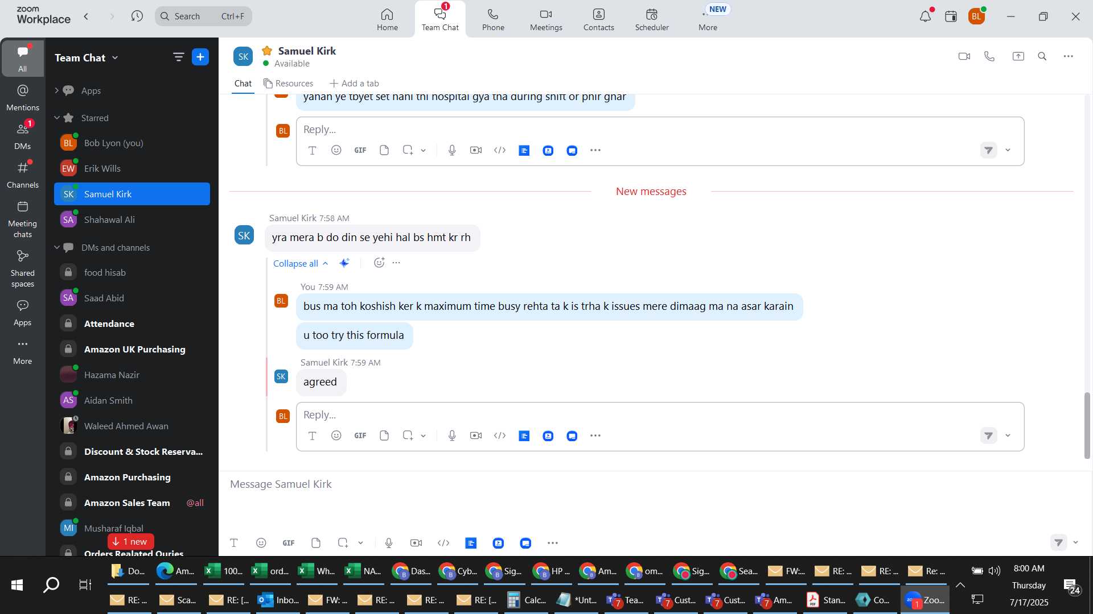Open Calculator from the Windows taskbar
The height and width of the screenshot is (614, 1093).
pyautogui.click(x=527, y=600)
